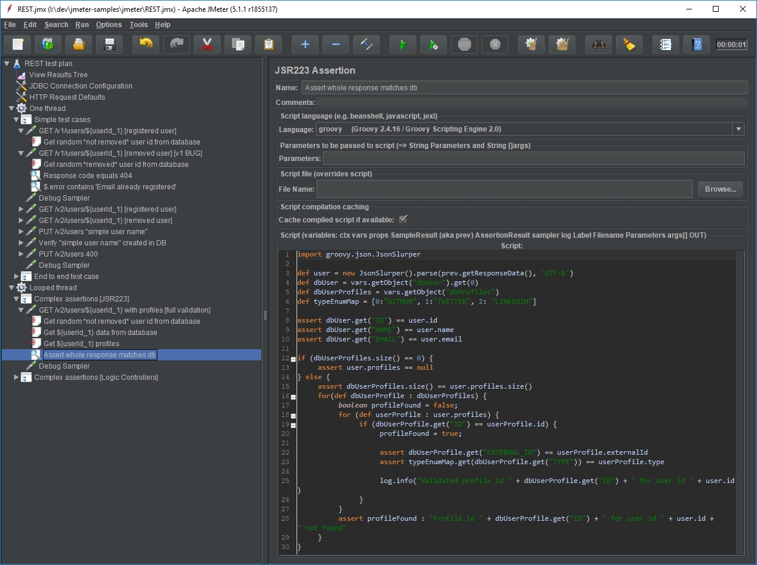
Task: Click the Cut scissors icon
Action: coord(208,44)
